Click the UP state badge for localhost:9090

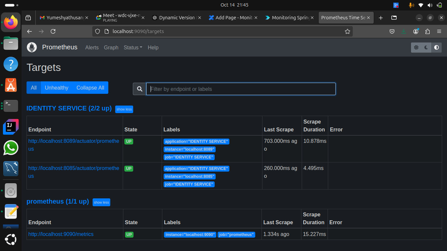129,235
